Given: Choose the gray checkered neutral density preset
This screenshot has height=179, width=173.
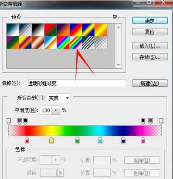Looking at the screenshot, I should click(x=101, y=42).
